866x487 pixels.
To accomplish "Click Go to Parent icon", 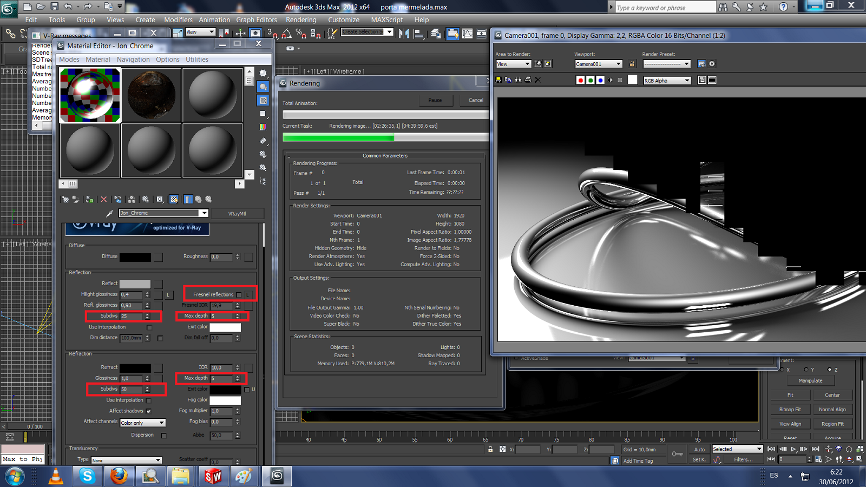I will (198, 200).
